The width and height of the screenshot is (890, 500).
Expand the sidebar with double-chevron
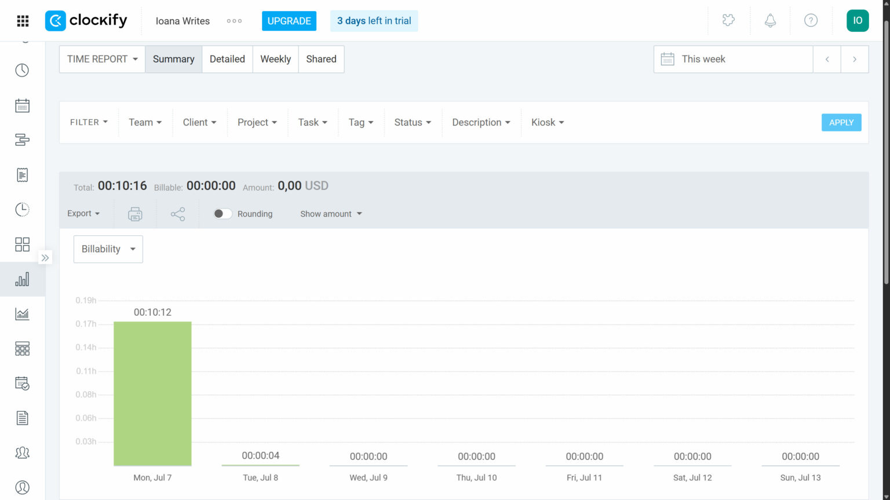[x=45, y=258]
